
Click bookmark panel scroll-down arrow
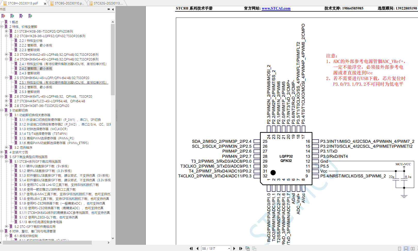[113, 238]
